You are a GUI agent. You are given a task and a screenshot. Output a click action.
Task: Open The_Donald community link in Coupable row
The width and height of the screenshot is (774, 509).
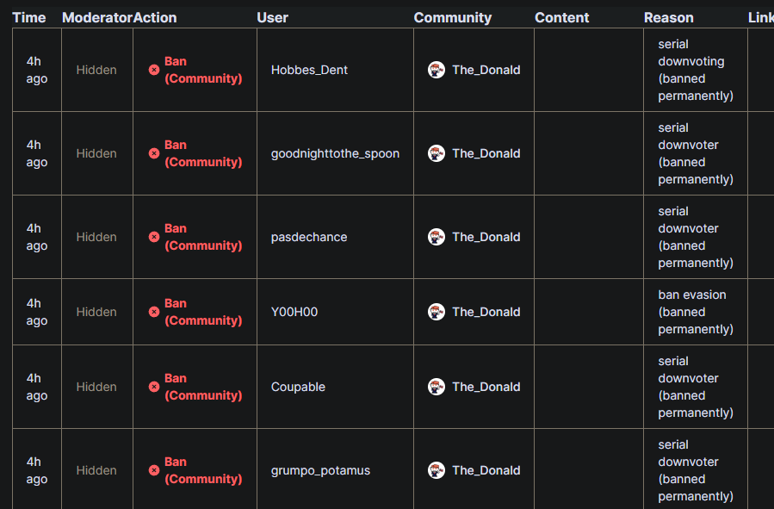pos(486,387)
